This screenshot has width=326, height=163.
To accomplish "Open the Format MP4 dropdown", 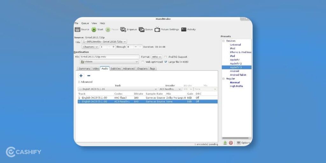I will click(157, 57).
